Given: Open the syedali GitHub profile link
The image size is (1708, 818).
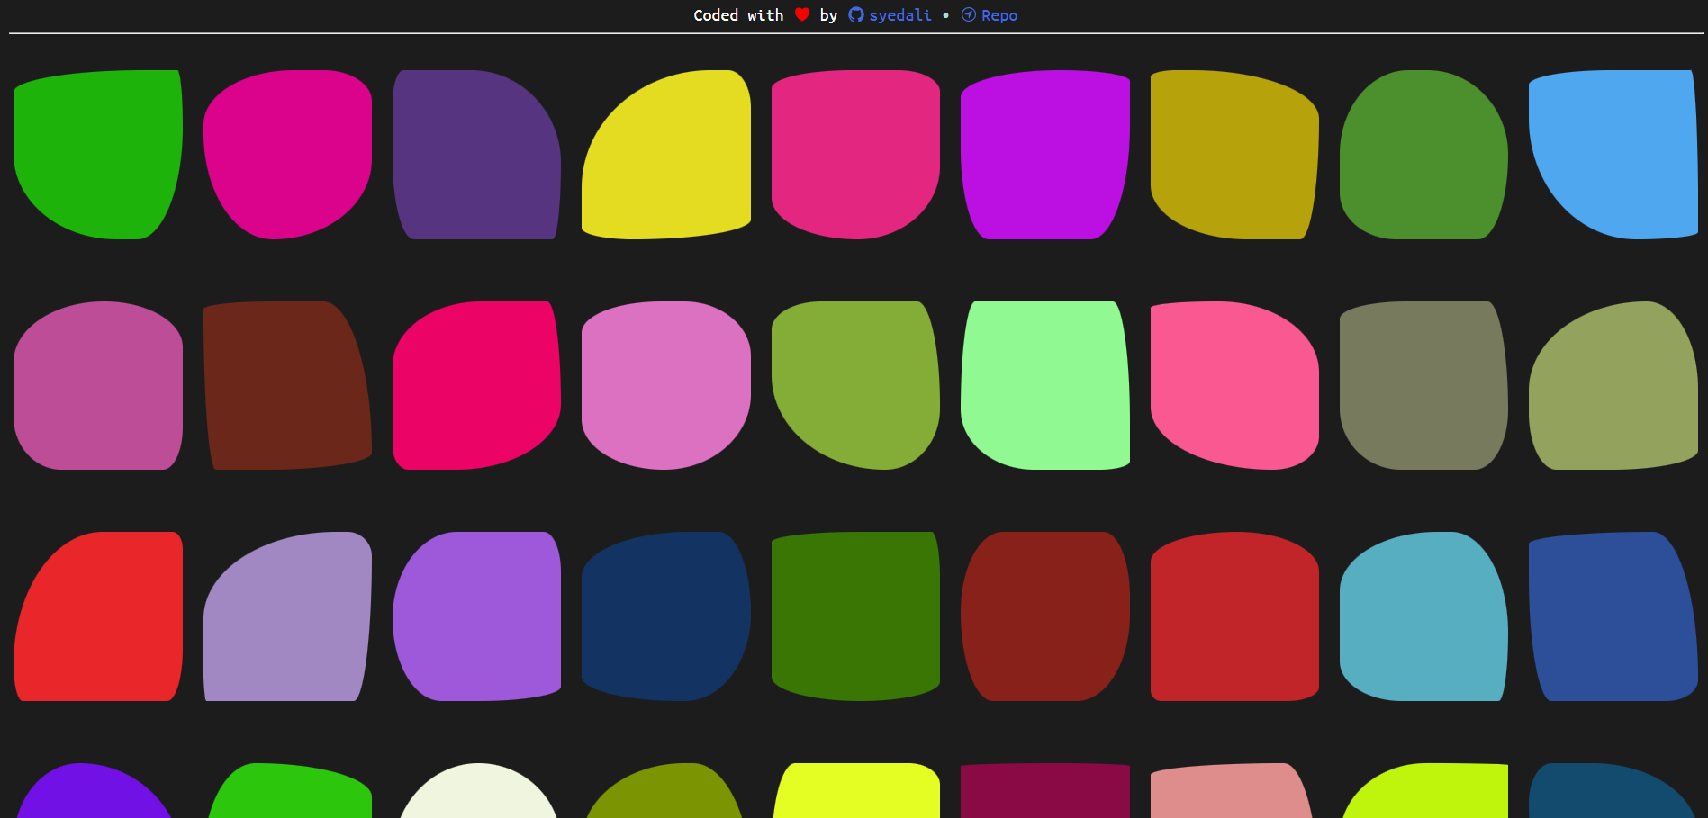Looking at the screenshot, I should tap(901, 14).
